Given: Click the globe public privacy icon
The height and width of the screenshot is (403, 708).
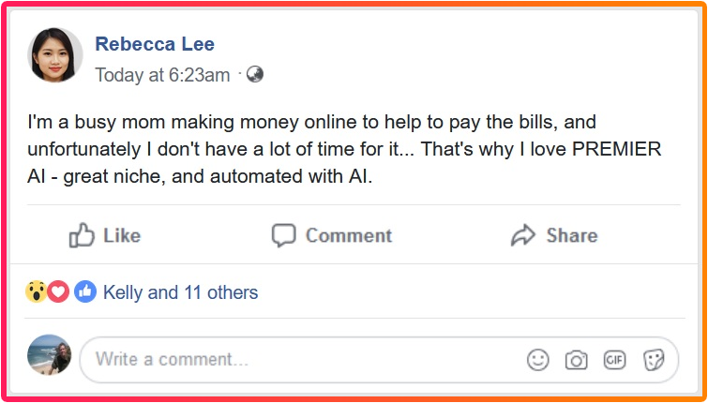Looking at the screenshot, I should [x=254, y=74].
